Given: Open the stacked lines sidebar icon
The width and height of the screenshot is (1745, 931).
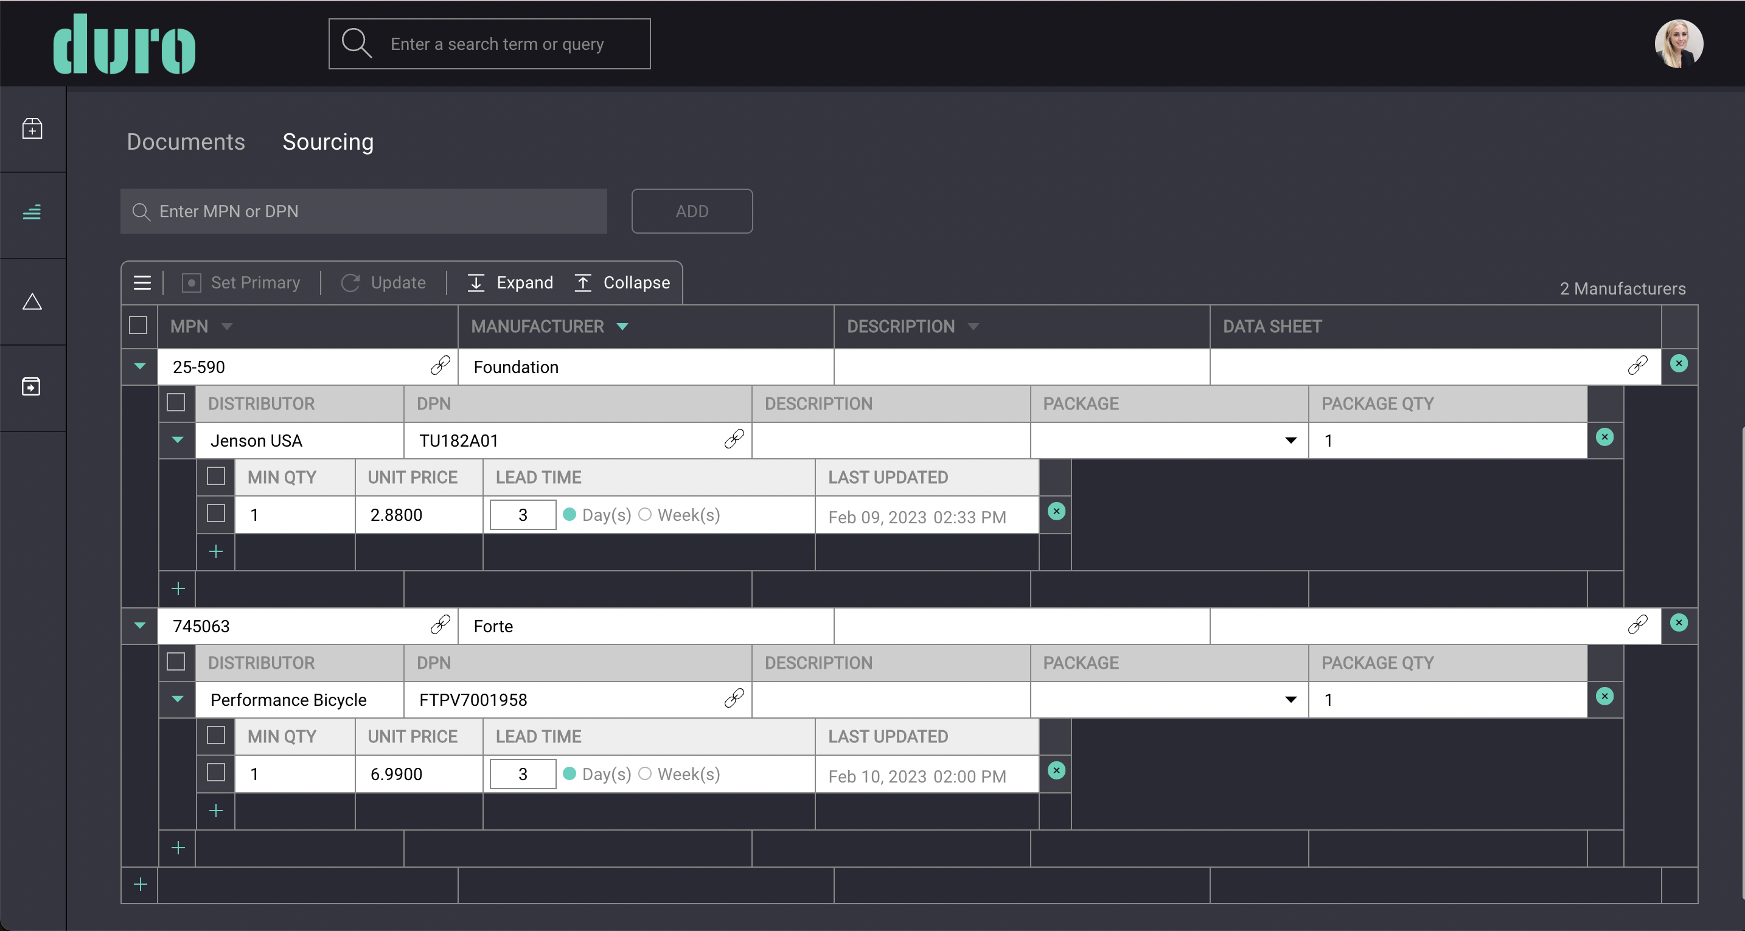Looking at the screenshot, I should point(32,213).
